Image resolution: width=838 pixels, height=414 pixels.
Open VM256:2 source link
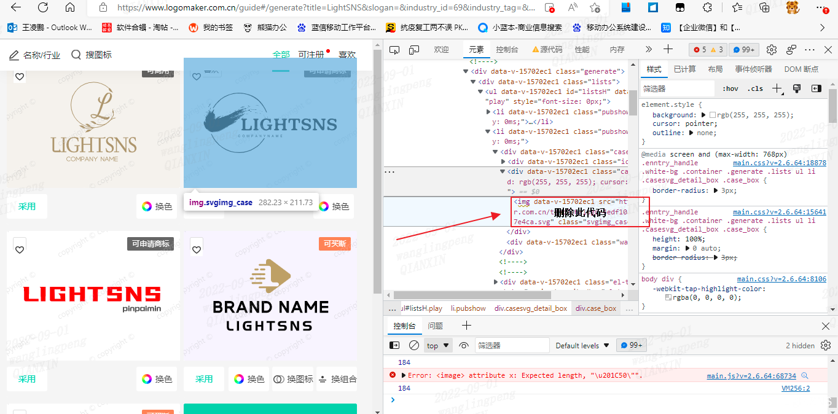tap(796, 388)
